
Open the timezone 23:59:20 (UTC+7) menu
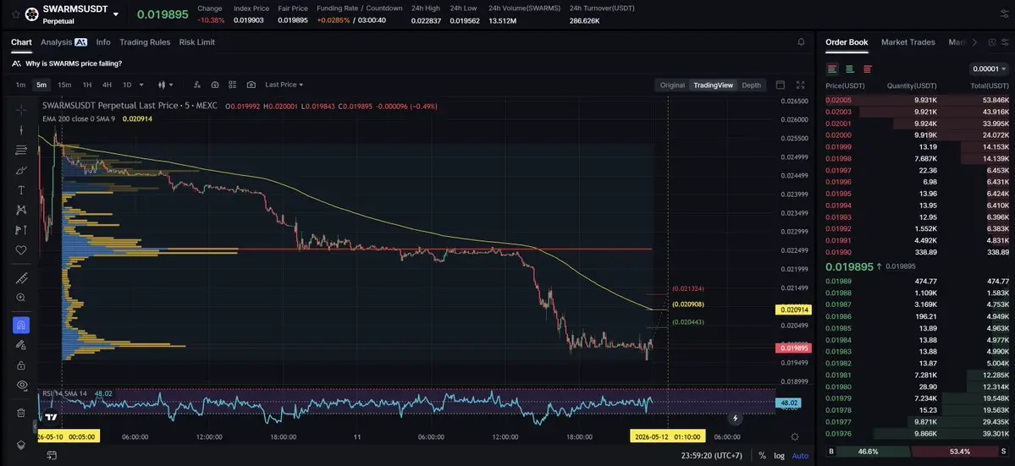[711, 456]
